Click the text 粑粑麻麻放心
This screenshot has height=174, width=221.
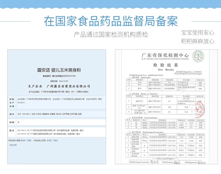coord(198,41)
